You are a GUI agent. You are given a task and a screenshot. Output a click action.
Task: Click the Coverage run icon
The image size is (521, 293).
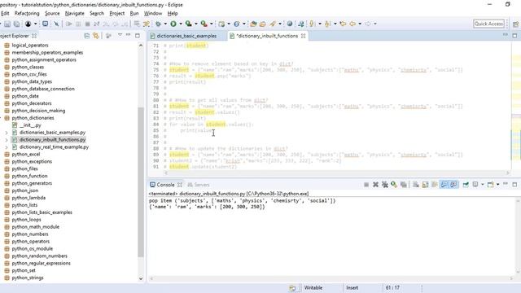(188, 24)
